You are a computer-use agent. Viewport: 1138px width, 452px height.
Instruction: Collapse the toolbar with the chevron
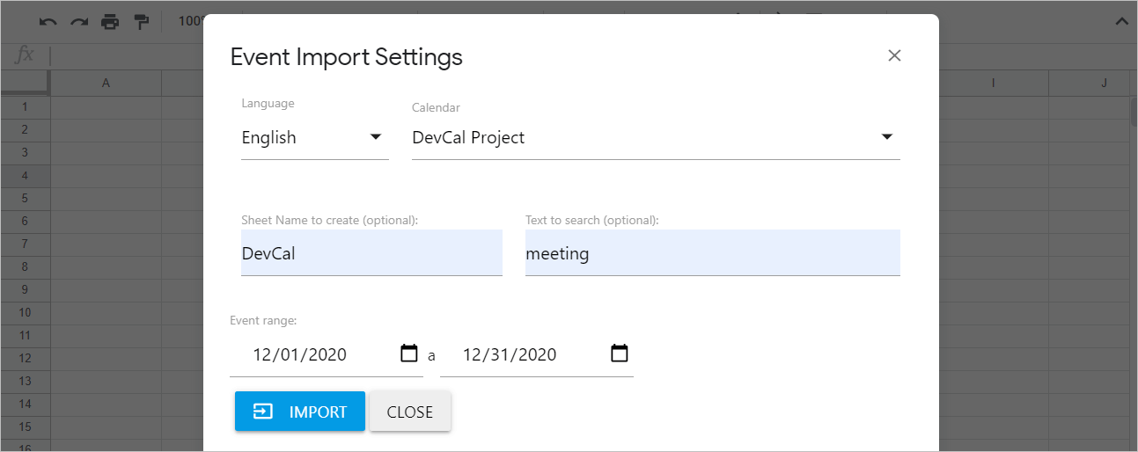pyautogui.click(x=1121, y=22)
